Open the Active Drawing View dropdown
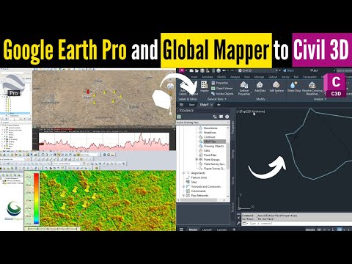The image size is (352, 264). (x=203, y=122)
